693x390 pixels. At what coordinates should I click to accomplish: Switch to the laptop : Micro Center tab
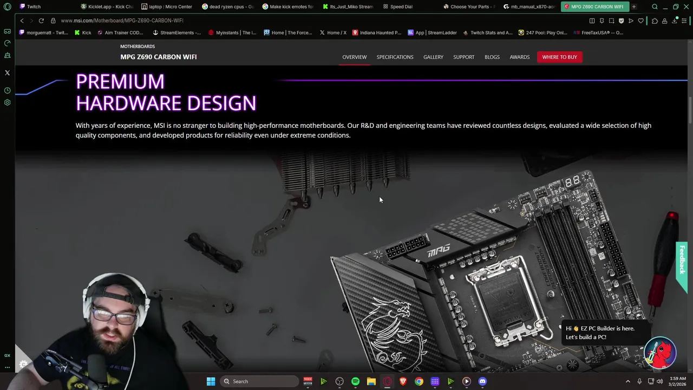(x=167, y=6)
